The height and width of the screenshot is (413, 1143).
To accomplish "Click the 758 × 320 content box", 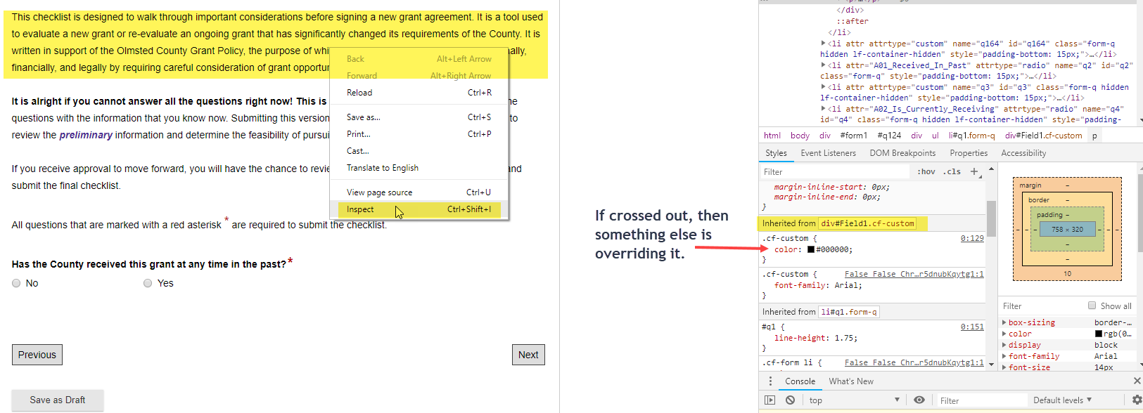I will coord(1067,229).
